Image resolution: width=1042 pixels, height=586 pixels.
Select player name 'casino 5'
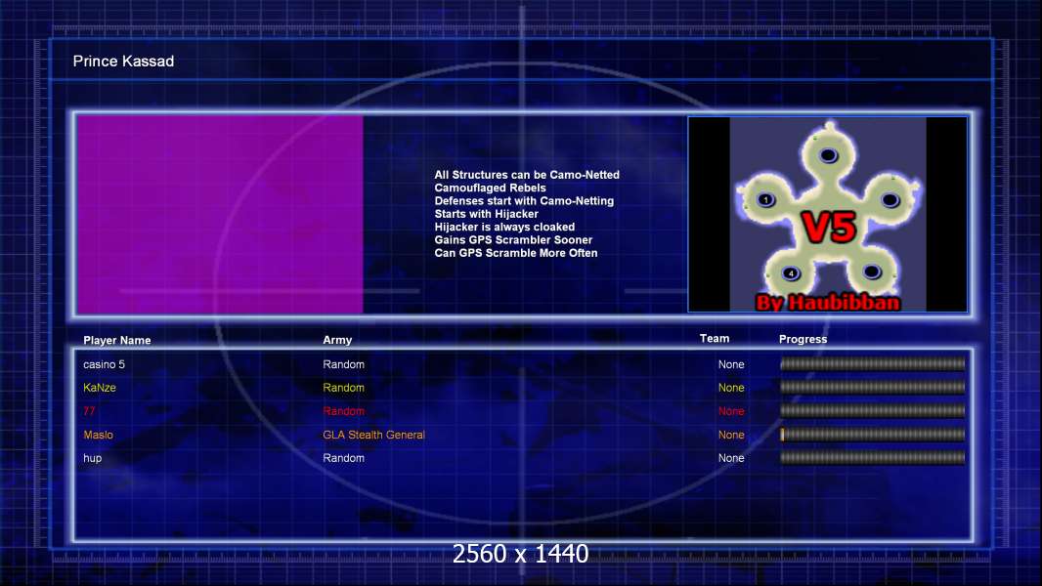[x=104, y=364]
